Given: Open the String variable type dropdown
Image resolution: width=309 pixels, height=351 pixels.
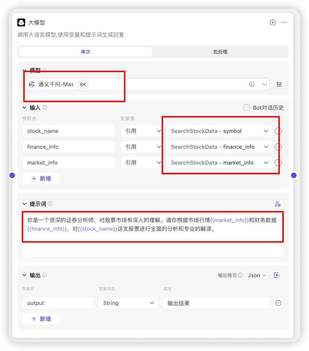Looking at the screenshot, I should [x=128, y=303].
